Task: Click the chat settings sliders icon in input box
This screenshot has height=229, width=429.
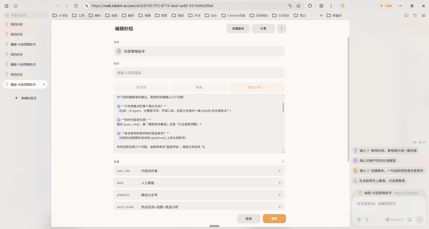Action: [x=367, y=219]
